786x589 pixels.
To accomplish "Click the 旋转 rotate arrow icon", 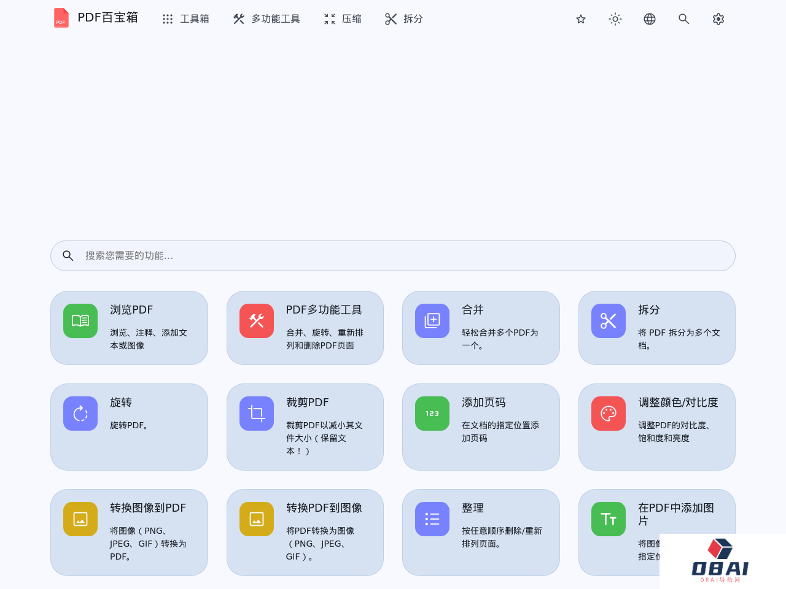I will pyautogui.click(x=80, y=413).
